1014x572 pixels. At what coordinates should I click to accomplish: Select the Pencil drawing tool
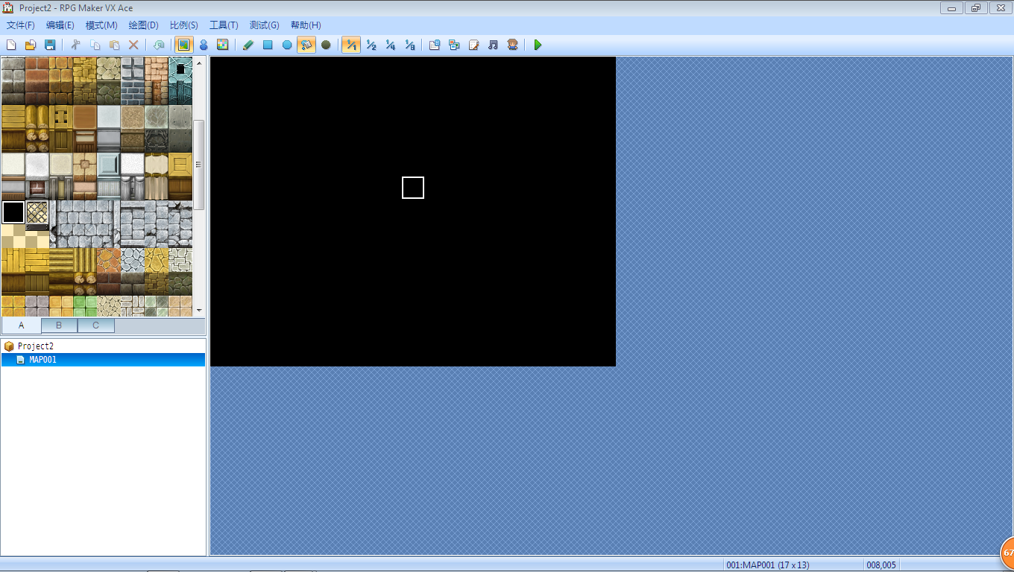coord(248,45)
